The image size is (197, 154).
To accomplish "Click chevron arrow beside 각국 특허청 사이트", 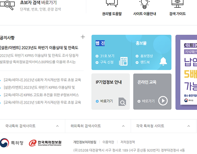I will tap(189, 126).
